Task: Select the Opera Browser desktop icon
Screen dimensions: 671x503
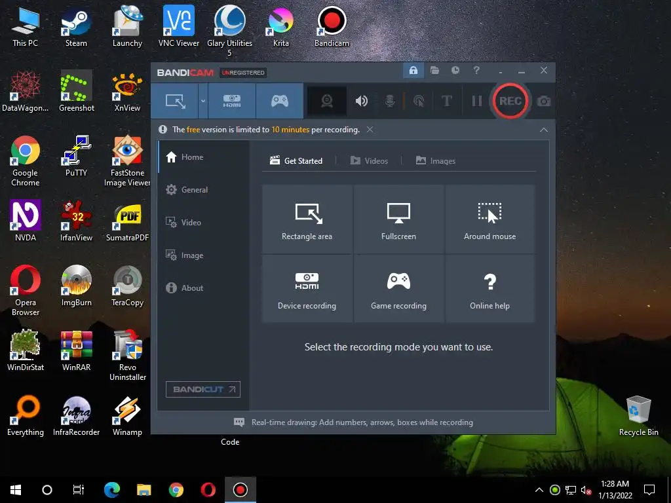Action: [x=26, y=291]
